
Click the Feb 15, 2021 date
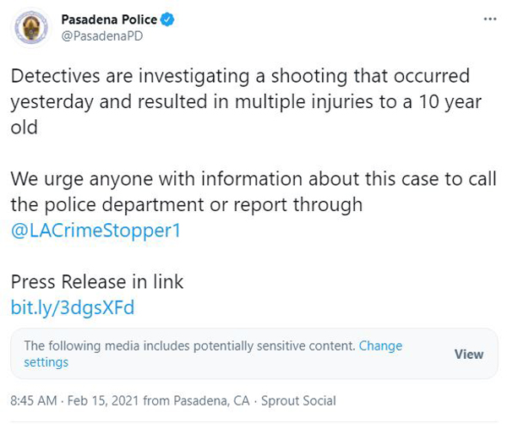[x=103, y=400]
